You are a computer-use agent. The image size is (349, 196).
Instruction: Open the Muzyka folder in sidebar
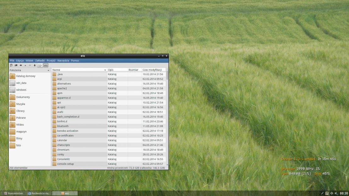pyautogui.click(x=20, y=104)
